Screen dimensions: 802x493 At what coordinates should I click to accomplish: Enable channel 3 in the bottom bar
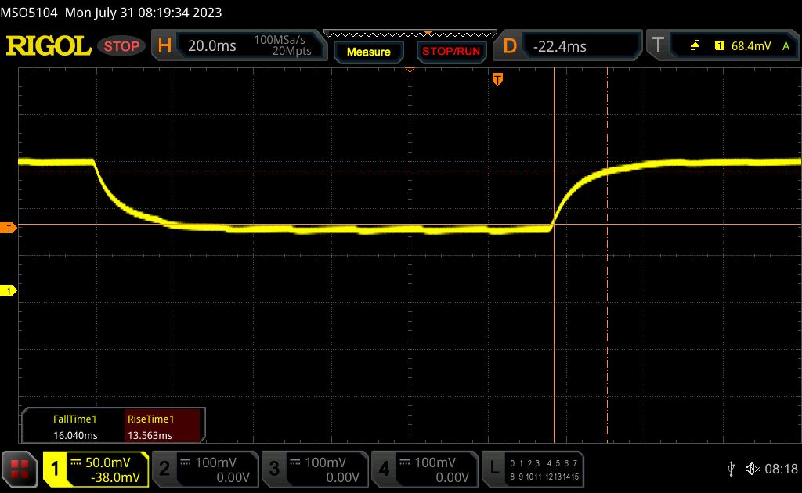point(314,469)
